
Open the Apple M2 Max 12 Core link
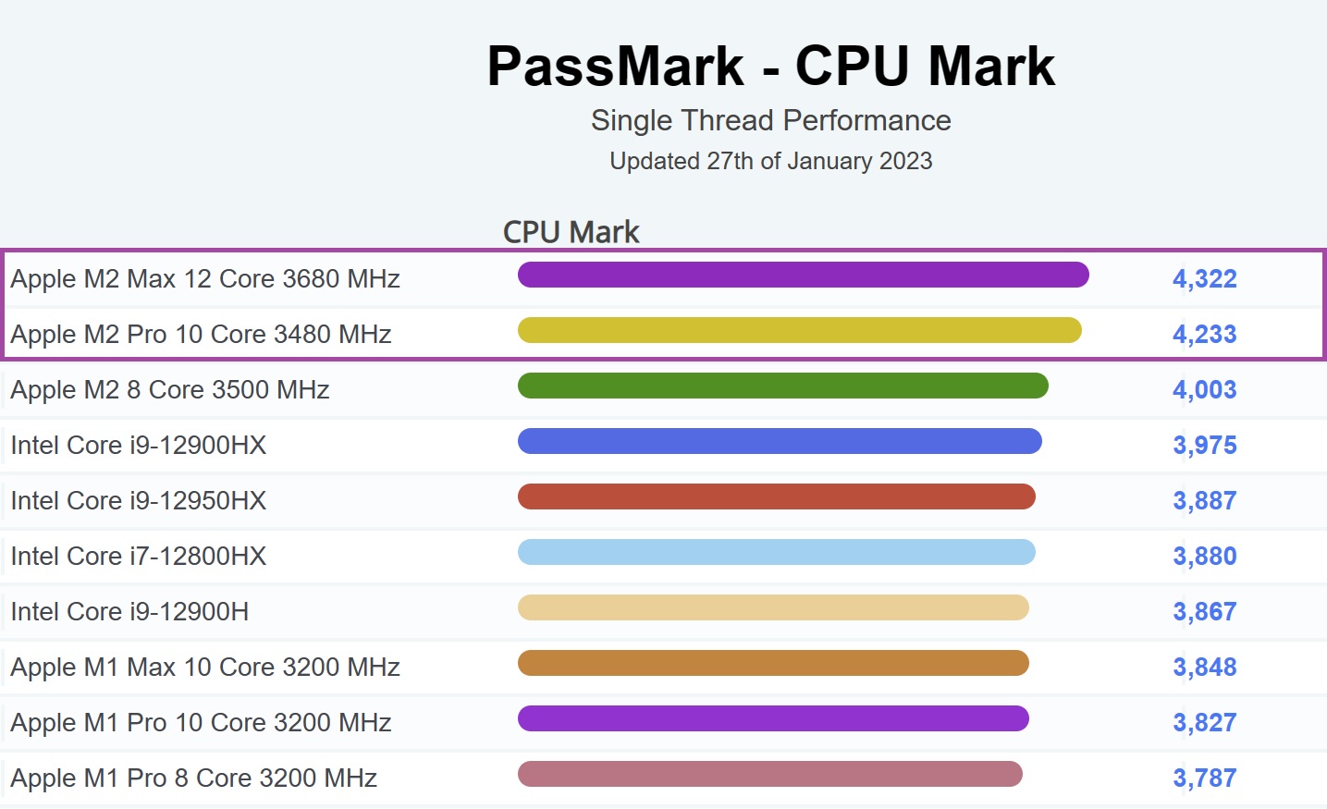click(205, 278)
